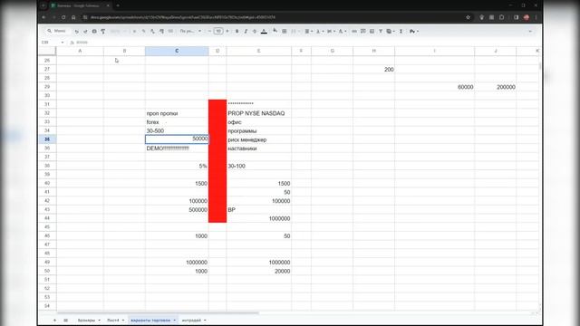
Task: Toggle bold formatting
Action: [x=237, y=32]
